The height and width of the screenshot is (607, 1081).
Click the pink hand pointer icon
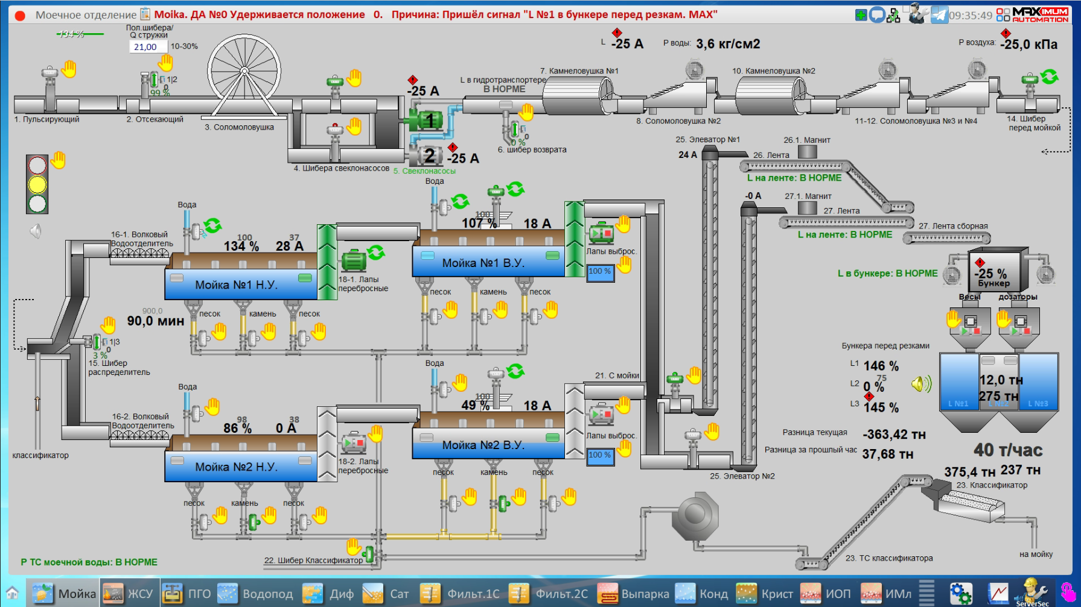pyautogui.click(x=1067, y=592)
